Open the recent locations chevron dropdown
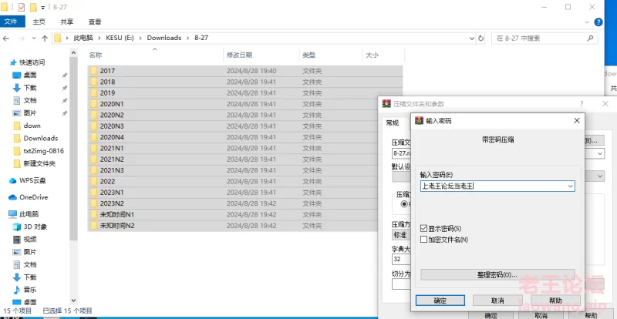 click(32, 38)
